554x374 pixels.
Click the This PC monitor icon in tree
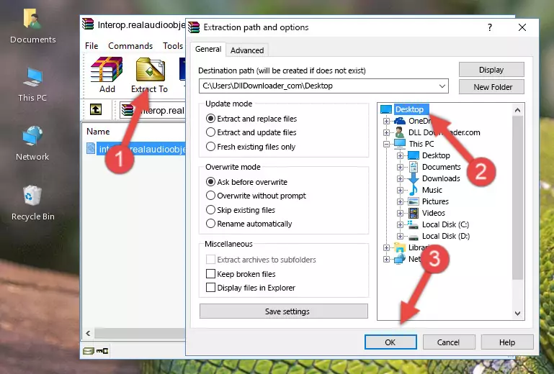(400, 144)
